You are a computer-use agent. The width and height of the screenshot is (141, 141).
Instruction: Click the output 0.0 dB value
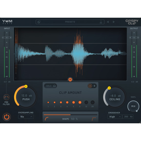tap(135, 82)
